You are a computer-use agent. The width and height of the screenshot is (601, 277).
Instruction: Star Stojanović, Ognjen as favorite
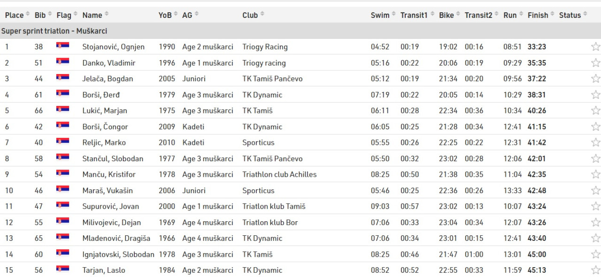(595, 46)
